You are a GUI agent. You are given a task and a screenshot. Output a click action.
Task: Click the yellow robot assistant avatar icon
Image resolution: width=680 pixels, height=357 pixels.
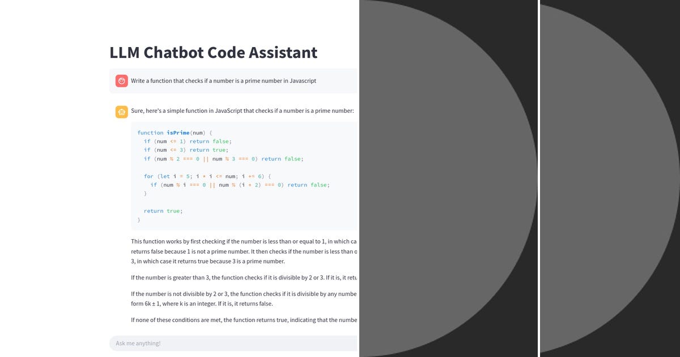(121, 112)
